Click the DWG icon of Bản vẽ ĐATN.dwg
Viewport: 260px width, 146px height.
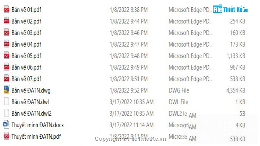point(7,90)
